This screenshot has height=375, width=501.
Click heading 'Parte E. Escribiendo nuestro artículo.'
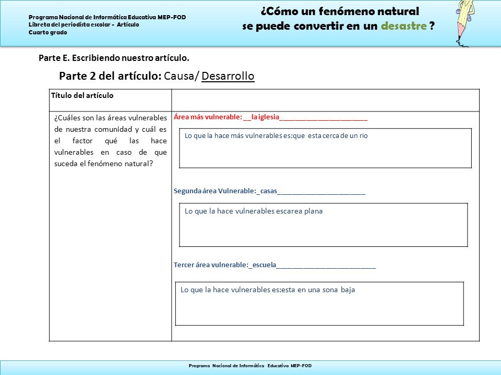click(x=114, y=58)
